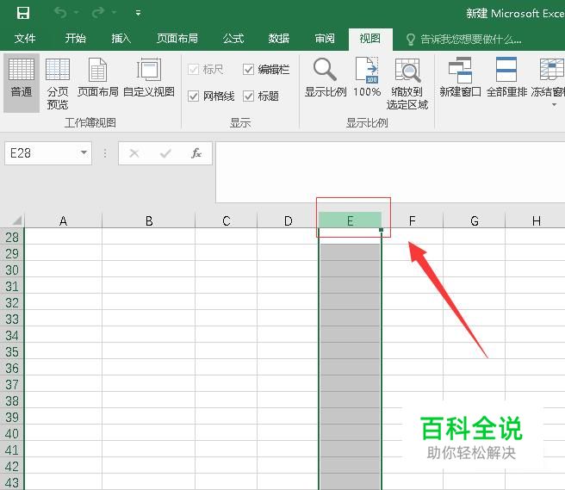The image size is (565, 490).
Task: Select row 39 header
Action: pyautogui.click(x=12, y=417)
